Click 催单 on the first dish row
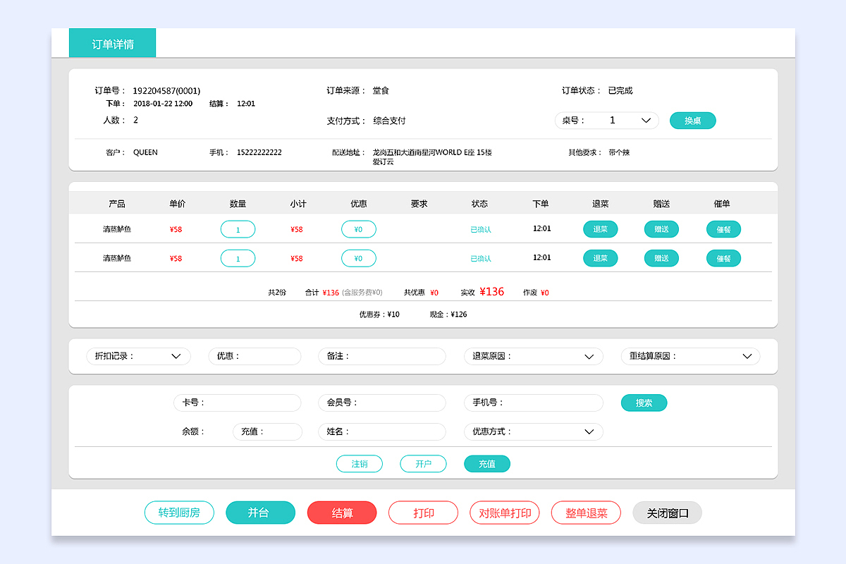 point(723,229)
